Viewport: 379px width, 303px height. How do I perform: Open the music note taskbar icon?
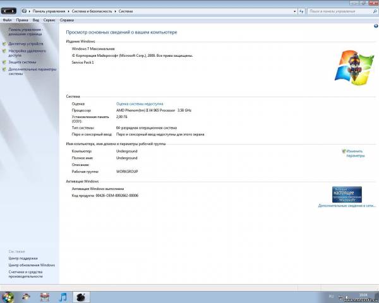[x=63, y=297]
